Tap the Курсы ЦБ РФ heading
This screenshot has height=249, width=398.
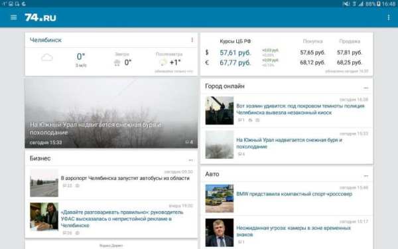[x=235, y=41]
